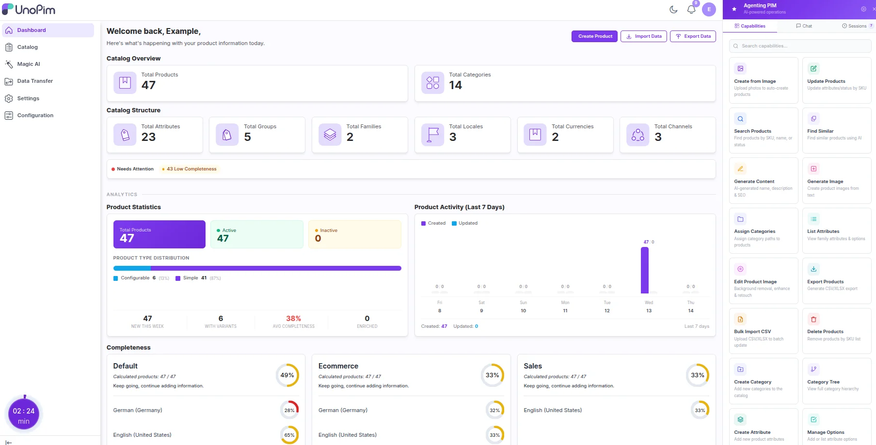876x445 pixels.
Task: Open Bulk Import CSV capability
Action: click(763, 331)
